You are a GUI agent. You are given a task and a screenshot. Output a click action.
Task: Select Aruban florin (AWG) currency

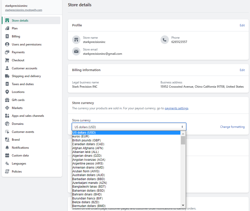pyautogui.click(x=126, y=171)
